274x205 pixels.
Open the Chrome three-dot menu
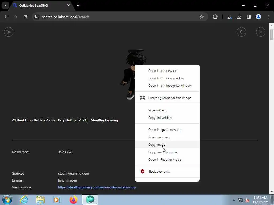268,17
